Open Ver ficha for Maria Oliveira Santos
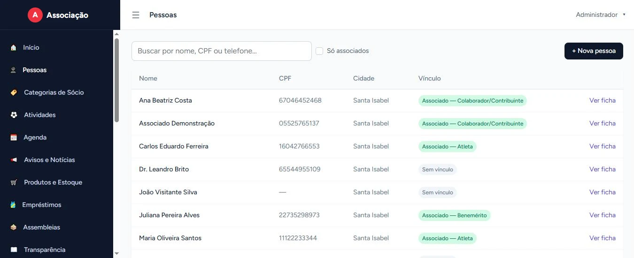This screenshot has width=634, height=258. pos(603,238)
